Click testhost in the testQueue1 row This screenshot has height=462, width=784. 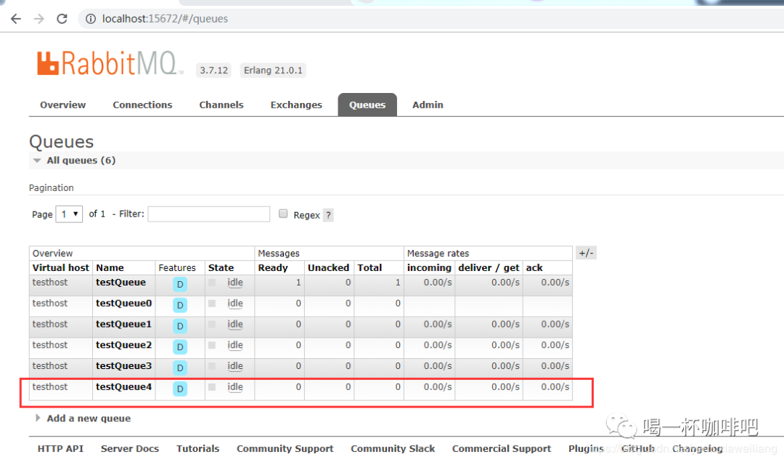(50, 325)
